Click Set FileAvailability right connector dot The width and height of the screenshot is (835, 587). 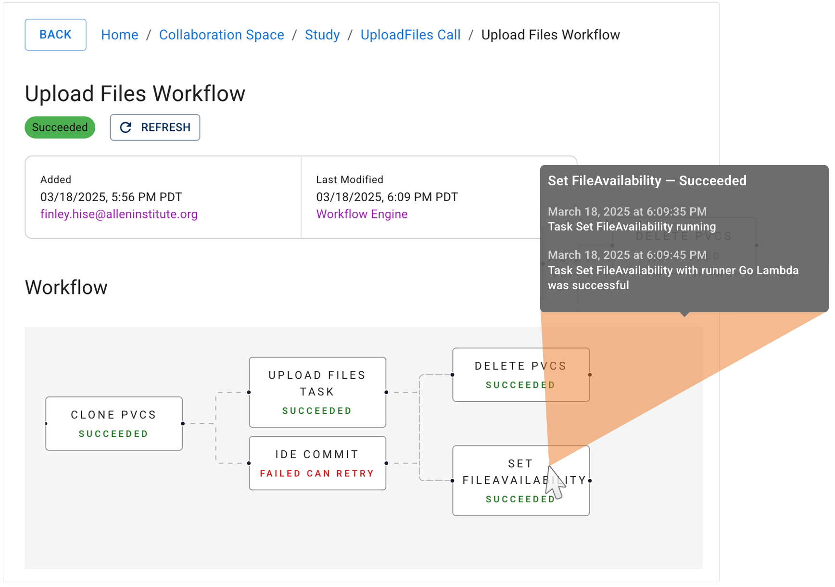590,481
